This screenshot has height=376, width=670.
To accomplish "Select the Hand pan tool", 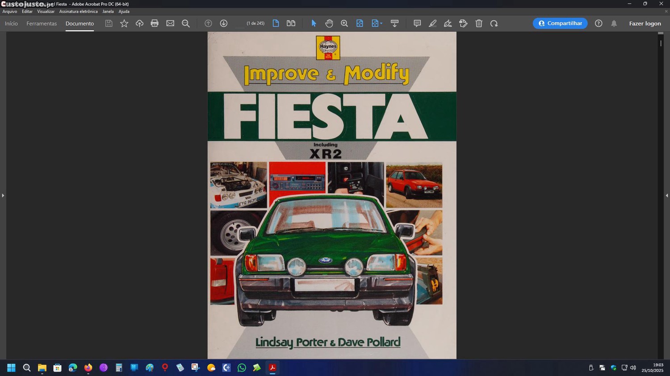I will click(x=329, y=23).
